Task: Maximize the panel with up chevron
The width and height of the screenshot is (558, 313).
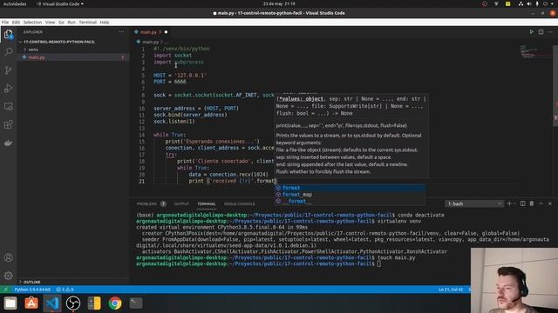Action: coord(541,203)
